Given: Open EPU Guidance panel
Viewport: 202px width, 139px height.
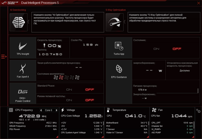Looking at the screenshot, I should click(x=119, y=82).
